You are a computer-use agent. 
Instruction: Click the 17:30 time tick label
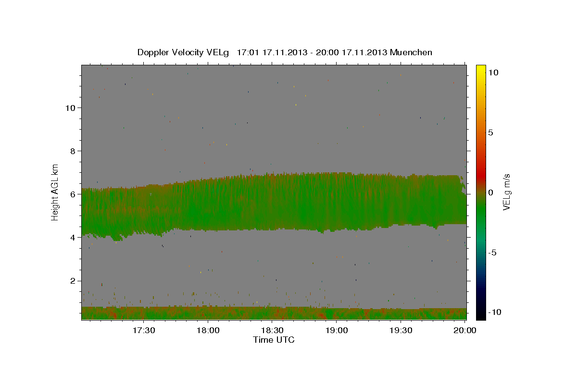[143, 330]
